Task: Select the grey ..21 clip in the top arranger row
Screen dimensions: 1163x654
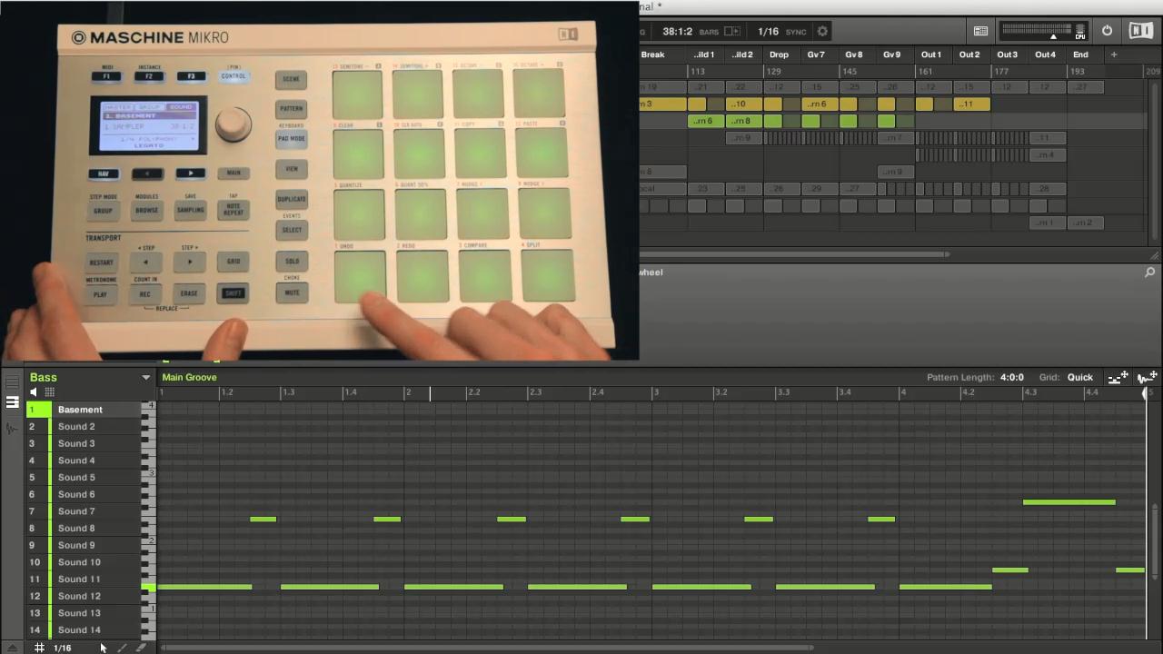Action: tap(706, 87)
